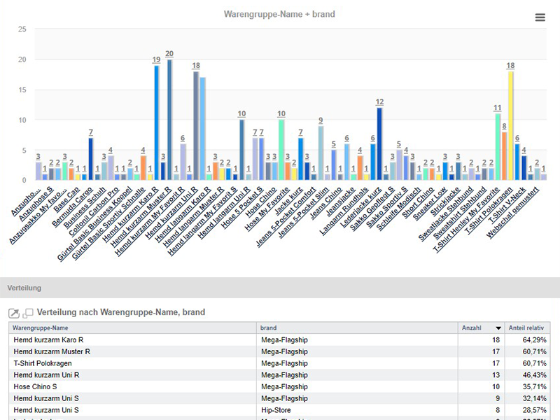
Task: Open the Schleife Modisch axis label
Action: pos(398,209)
